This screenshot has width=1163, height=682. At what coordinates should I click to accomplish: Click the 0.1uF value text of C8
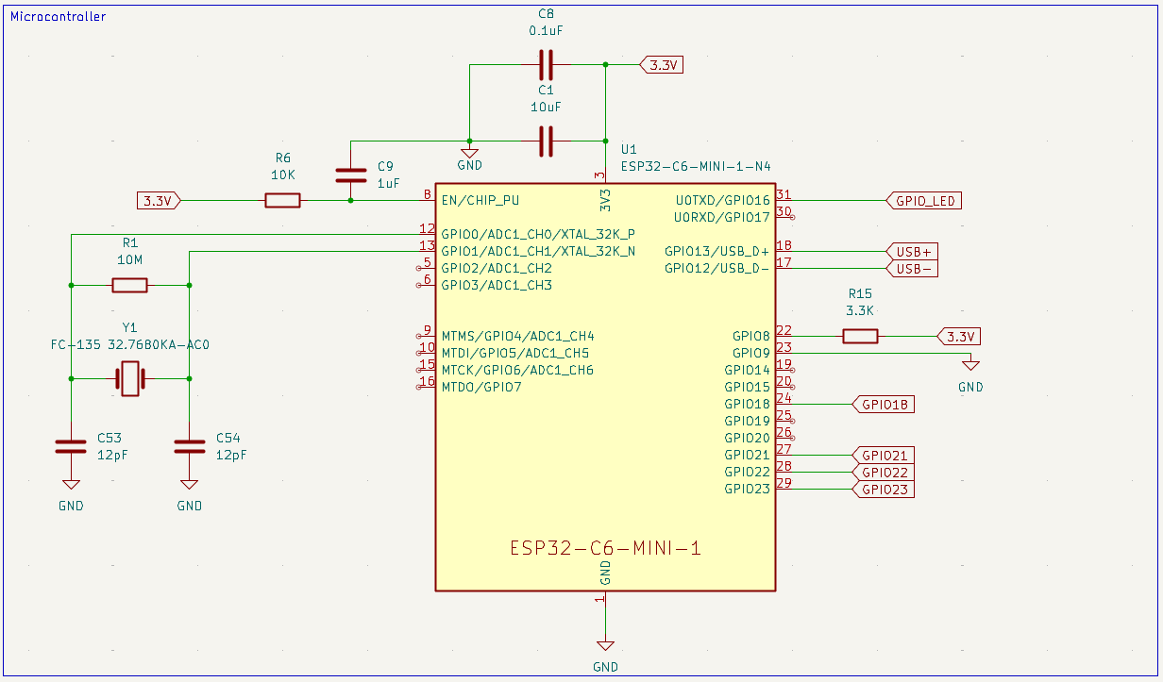pyautogui.click(x=546, y=30)
